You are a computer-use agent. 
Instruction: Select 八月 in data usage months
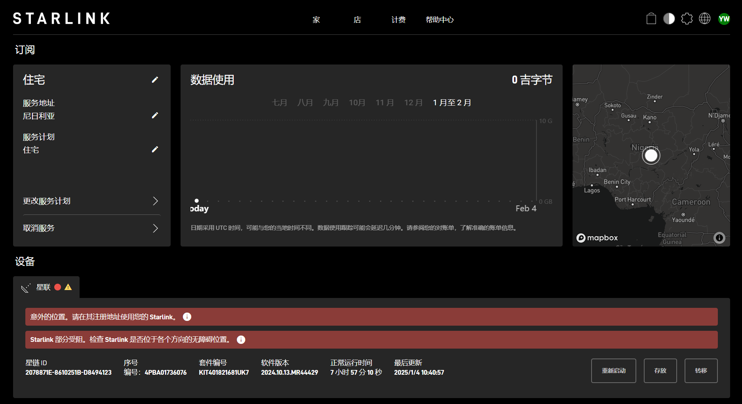point(305,103)
